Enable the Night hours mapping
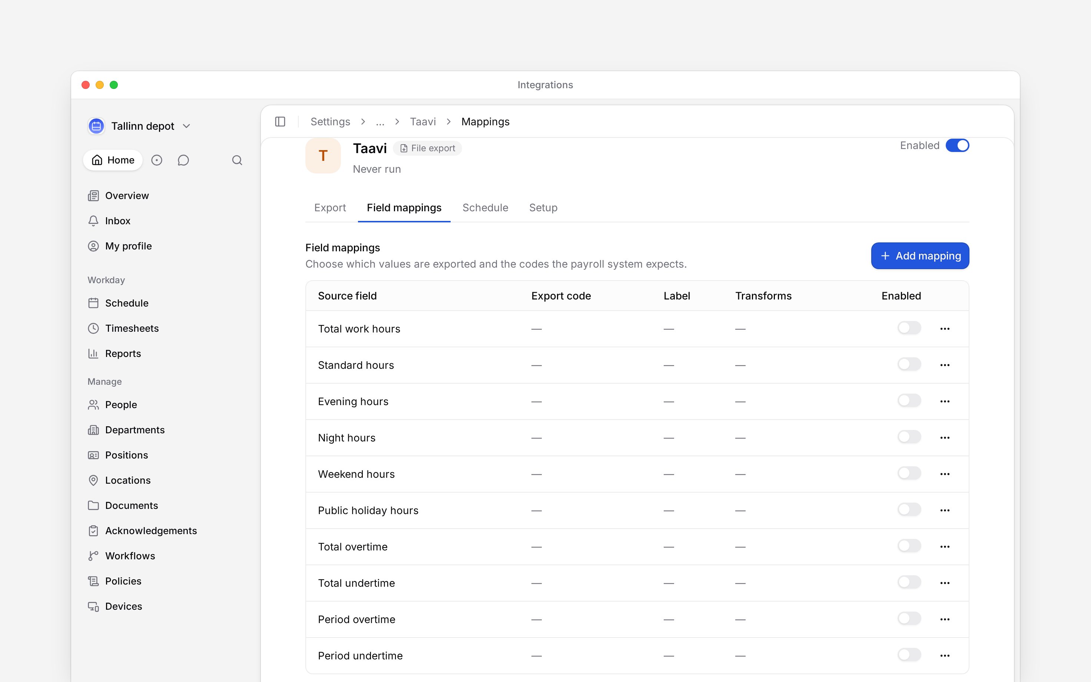 909,437
